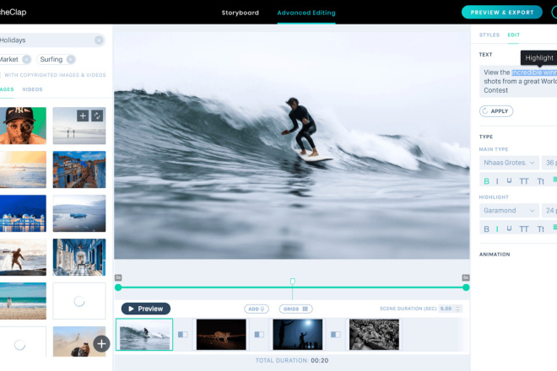The image size is (557, 371).
Task: Add the beach thumbnail with plus icon
Action: coord(83,116)
